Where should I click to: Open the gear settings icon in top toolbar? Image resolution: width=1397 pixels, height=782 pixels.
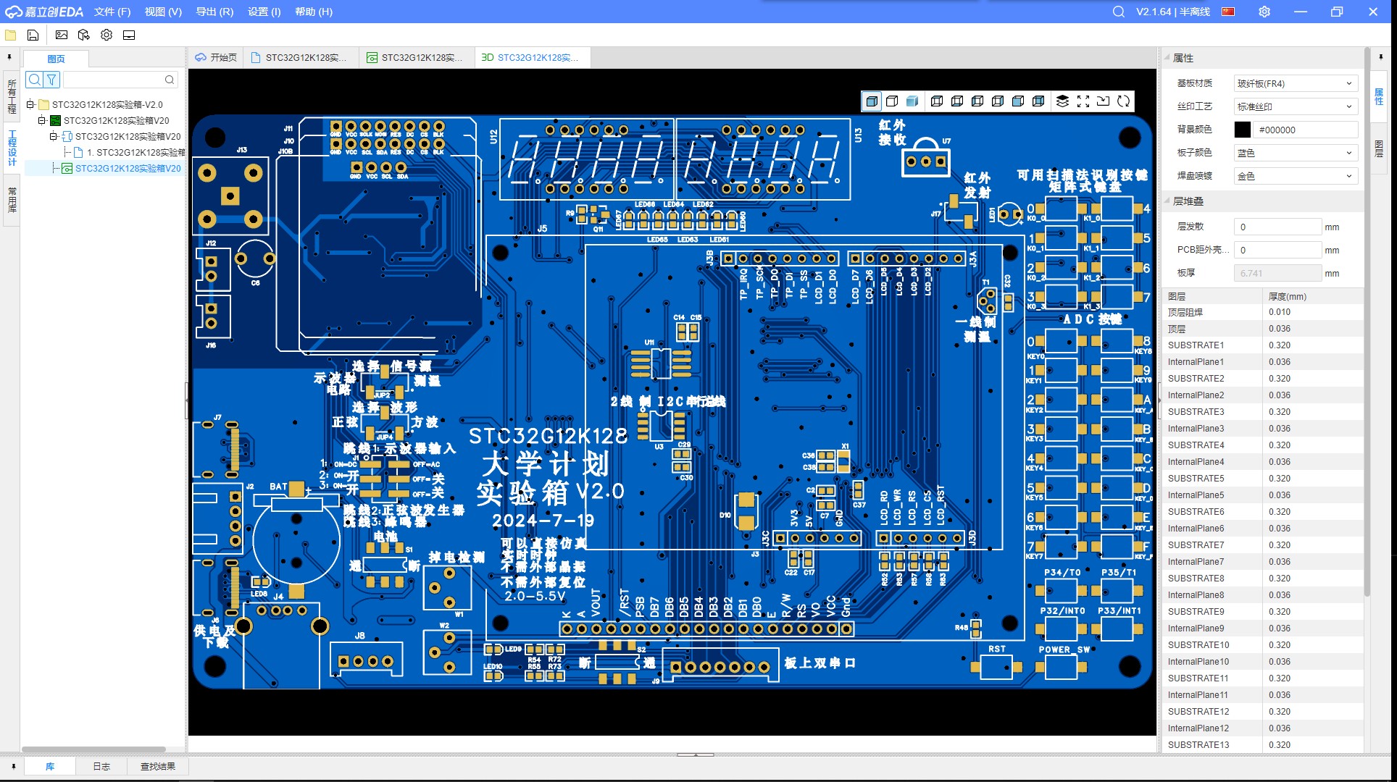pyautogui.click(x=107, y=35)
